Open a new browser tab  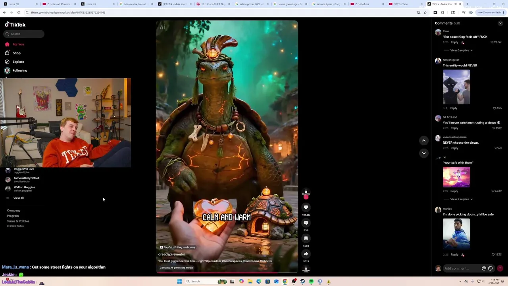click(x=467, y=4)
